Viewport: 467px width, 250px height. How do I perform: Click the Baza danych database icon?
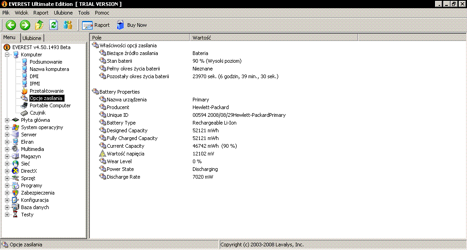click(x=16, y=207)
